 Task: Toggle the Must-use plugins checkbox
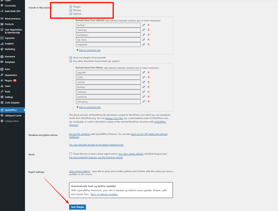71,57
